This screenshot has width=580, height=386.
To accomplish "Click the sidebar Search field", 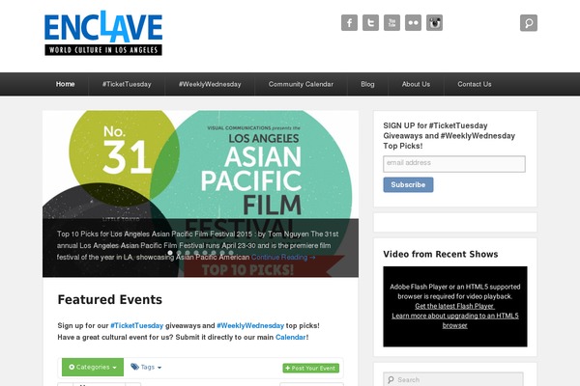I will [x=453, y=379].
